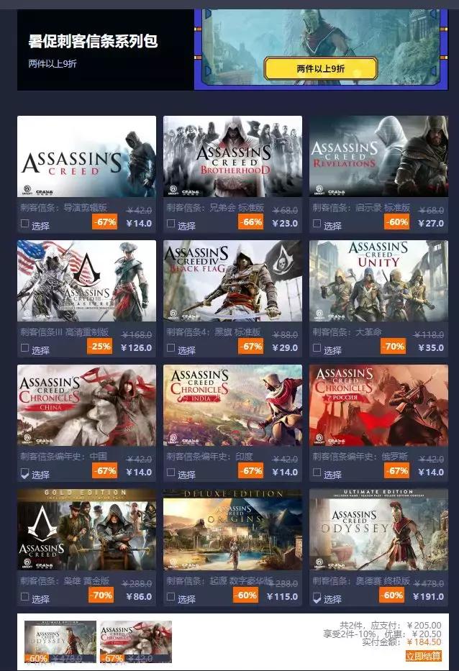This screenshot has height=671, width=459.
Task: Uncheck the Odyssey Ultimate Edition box
Action: coord(317,597)
